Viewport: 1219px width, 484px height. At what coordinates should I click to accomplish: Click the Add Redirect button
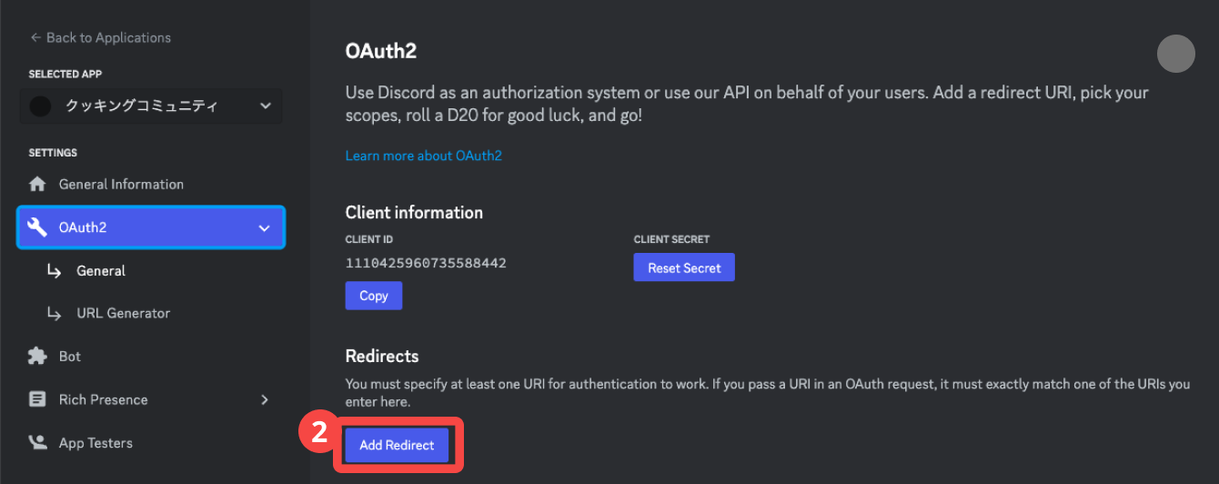coord(397,445)
